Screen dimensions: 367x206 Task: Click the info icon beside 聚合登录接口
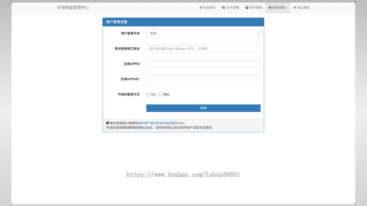coord(107,123)
